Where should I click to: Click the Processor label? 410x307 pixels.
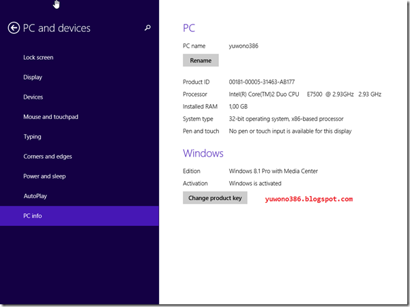pos(195,94)
